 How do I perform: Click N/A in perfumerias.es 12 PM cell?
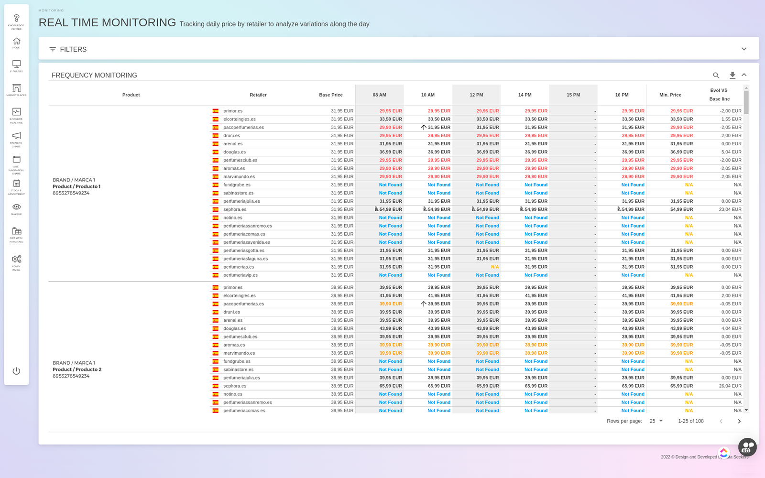pos(495,267)
